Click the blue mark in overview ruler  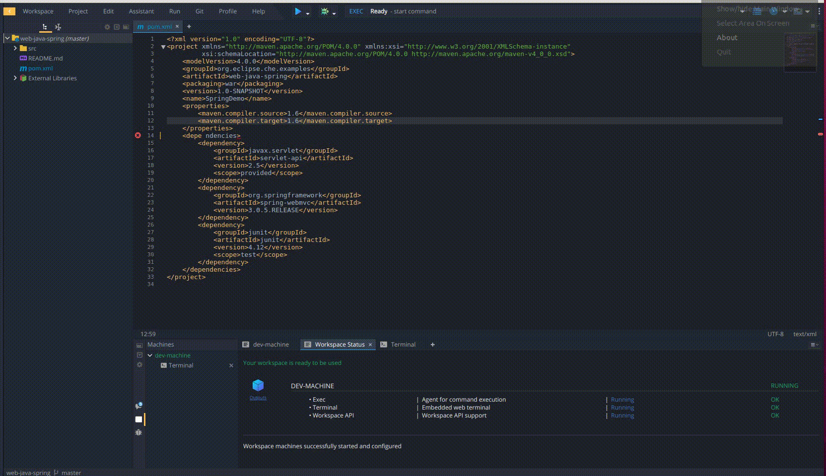coord(821,119)
